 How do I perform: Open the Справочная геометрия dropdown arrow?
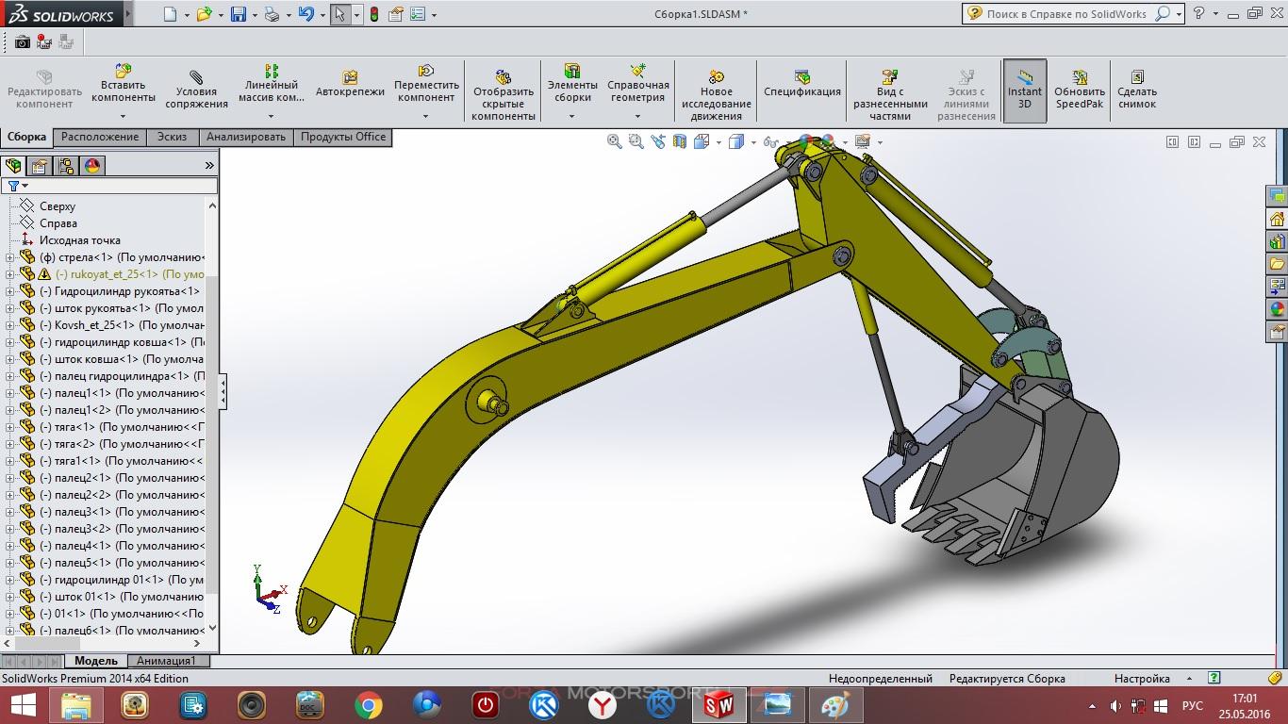(x=637, y=116)
